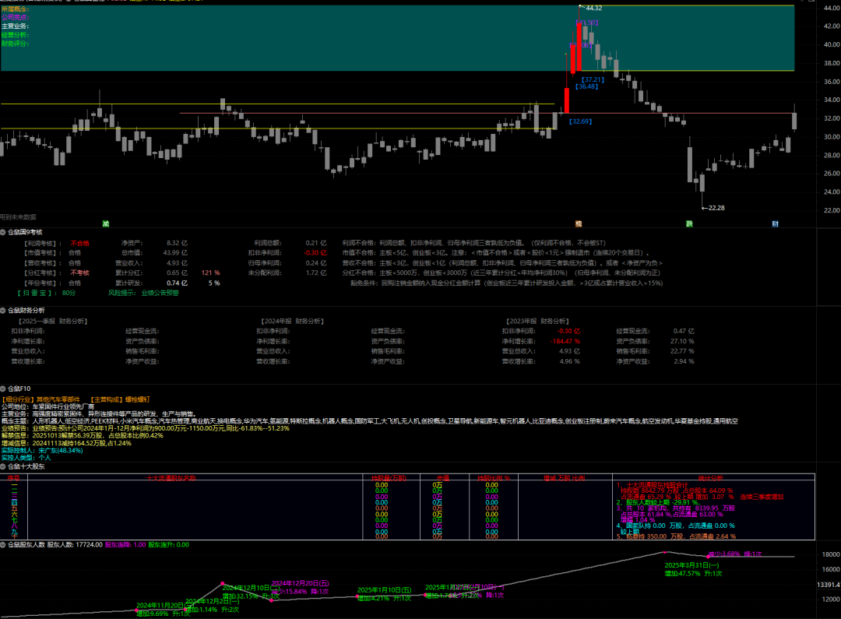Click the 股东连升: 0.00 readout
The height and width of the screenshot is (619, 841).
(x=168, y=545)
